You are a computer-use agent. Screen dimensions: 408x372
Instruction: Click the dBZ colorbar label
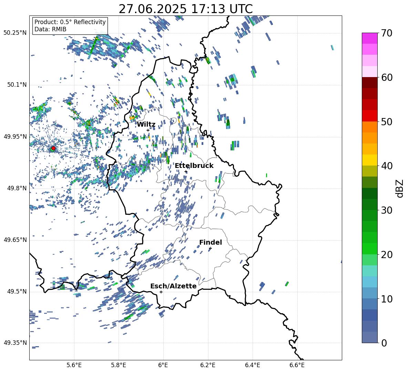coord(399,188)
